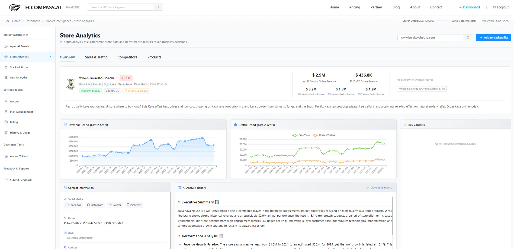Image resolution: width=514 pixels, height=249 pixels.
Task: Switch to the Sales & Traffic tab
Action: pos(96,57)
